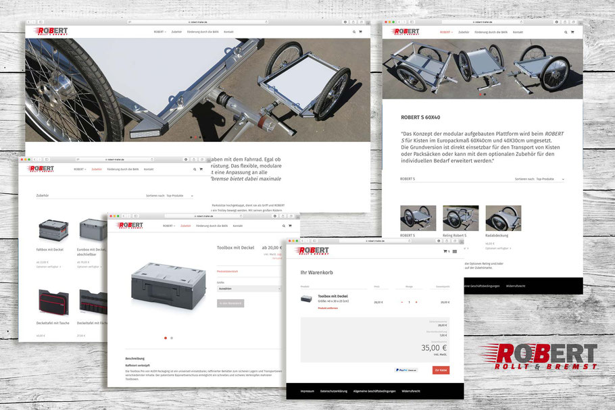Open Datenschutzerklärung in the Warenkorb footer

tap(334, 391)
